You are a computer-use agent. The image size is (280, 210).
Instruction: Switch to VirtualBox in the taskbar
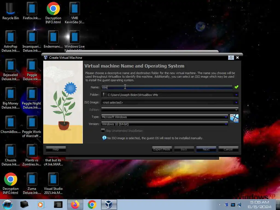pyautogui.click(x=109, y=205)
